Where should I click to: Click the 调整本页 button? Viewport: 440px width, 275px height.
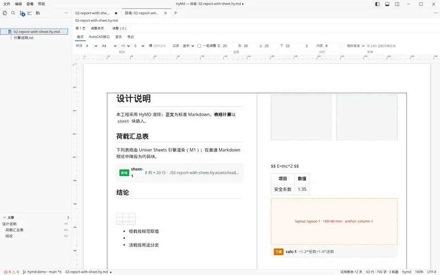[97, 29]
